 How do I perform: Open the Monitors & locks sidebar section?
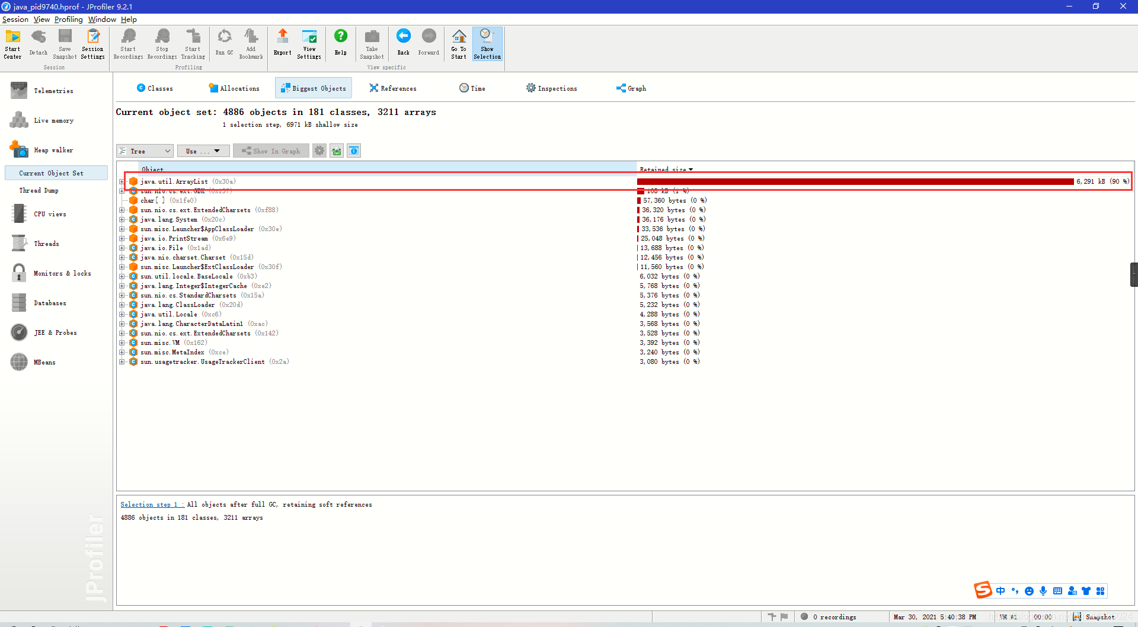(x=62, y=273)
